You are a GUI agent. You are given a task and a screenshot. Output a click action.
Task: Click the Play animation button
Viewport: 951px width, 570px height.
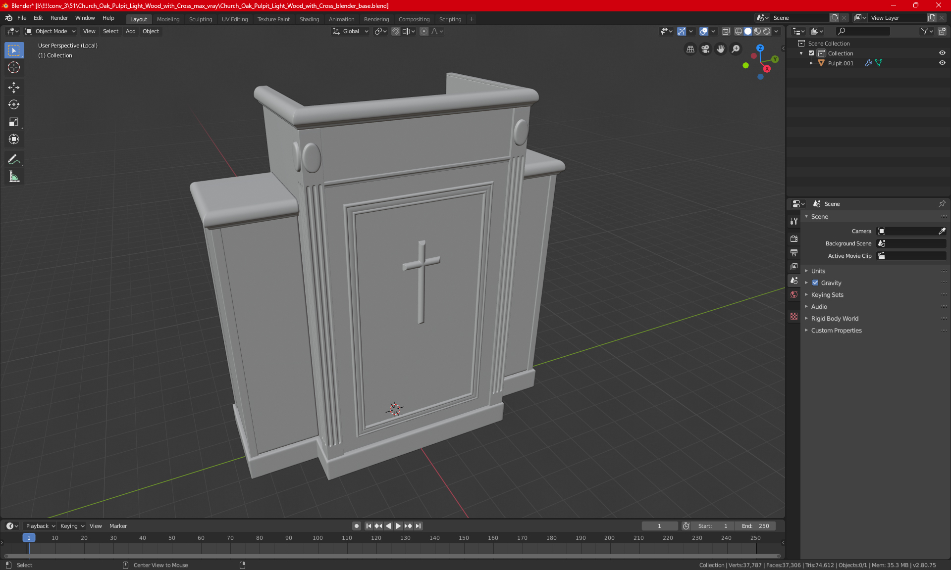click(398, 526)
